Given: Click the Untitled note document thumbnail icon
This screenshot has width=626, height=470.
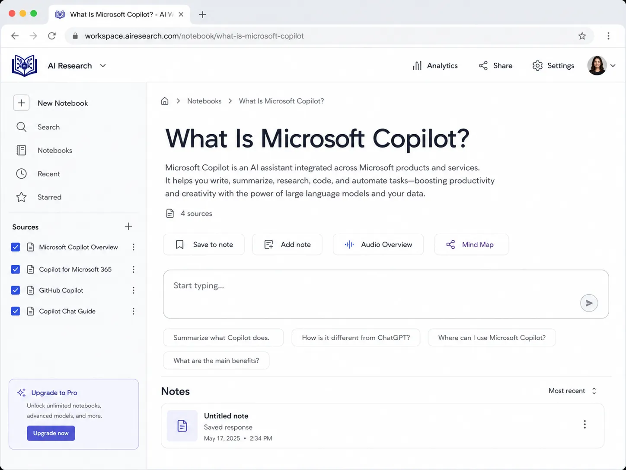Looking at the screenshot, I should point(182,426).
